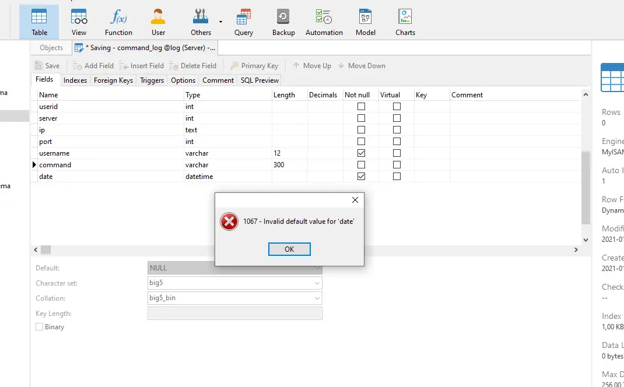The width and height of the screenshot is (624, 387).
Task: Open the User management icon
Action: tap(158, 22)
